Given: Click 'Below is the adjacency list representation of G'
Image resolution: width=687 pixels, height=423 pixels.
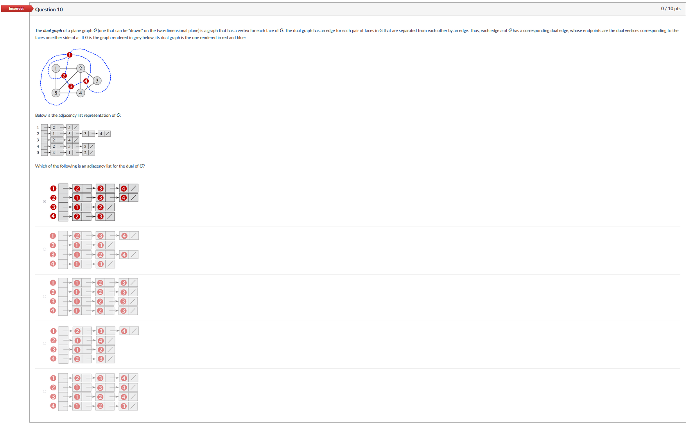Looking at the screenshot, I should coord(78,115).
